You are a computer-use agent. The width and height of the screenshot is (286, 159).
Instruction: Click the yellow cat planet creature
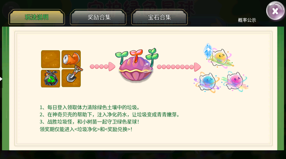click(221, 58)
